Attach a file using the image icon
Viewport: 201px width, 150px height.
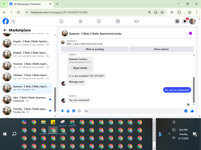(x=68, y=111)
